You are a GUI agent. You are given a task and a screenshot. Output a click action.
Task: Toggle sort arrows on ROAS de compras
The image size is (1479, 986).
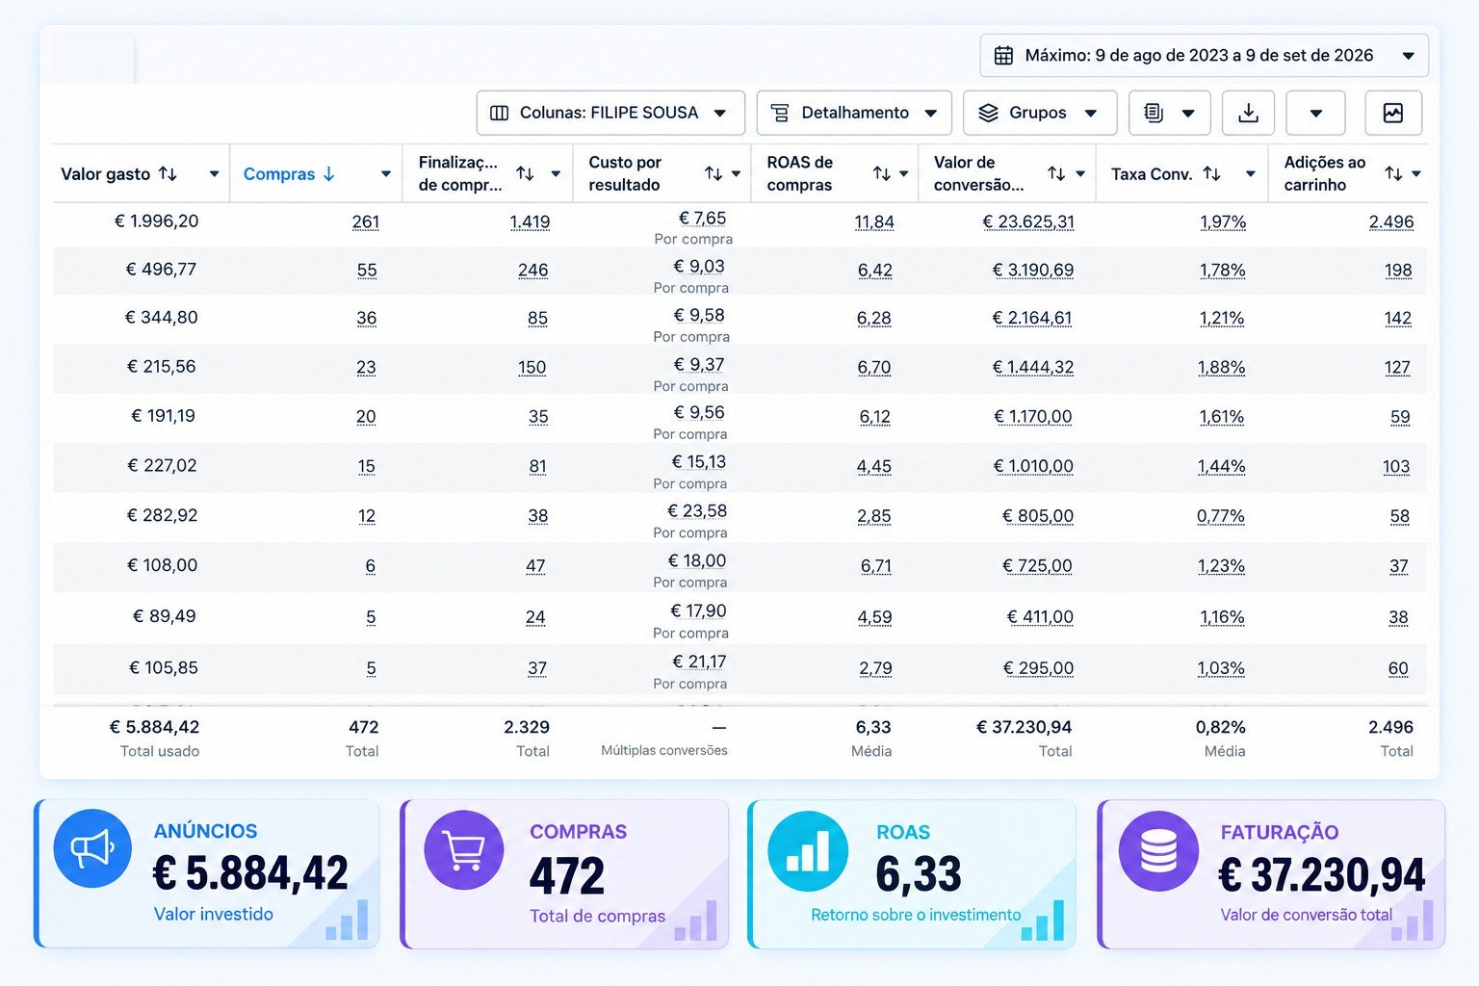pos(881,173)
